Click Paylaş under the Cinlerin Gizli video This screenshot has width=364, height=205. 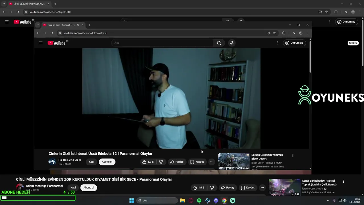pyautogui.click(x=177, y=162)
